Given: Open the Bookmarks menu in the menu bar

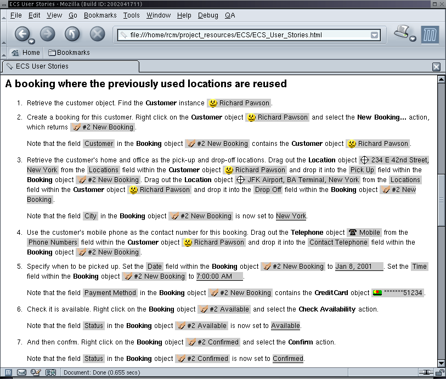Looking at the screenshot, I should click(x=100, y=15).
